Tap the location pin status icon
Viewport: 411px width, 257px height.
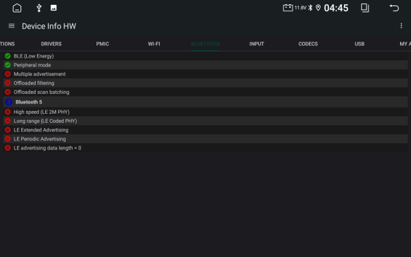pos(318,8)
